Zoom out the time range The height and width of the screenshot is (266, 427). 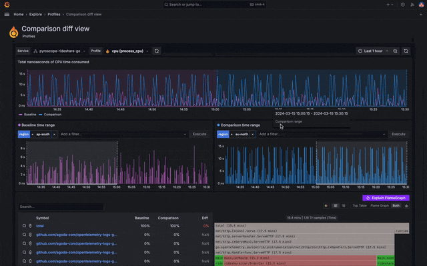click(x=395, y=51)
